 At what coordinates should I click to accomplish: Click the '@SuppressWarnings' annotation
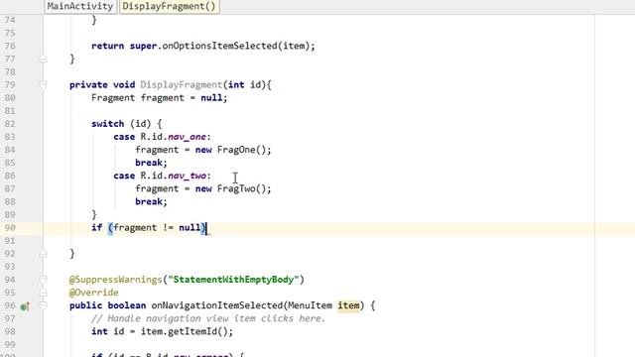(x=115, y=280)
